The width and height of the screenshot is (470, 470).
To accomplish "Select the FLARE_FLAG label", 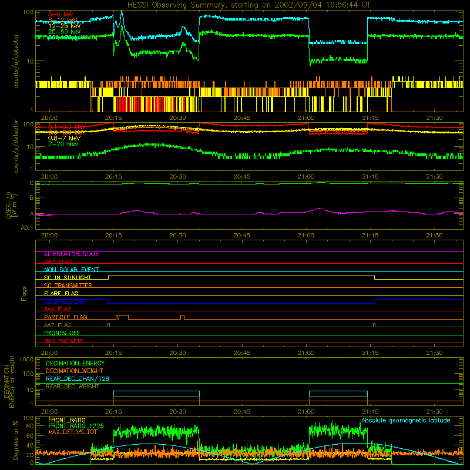I will click(x=61, y=293).
